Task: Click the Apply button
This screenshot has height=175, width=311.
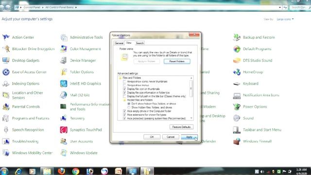Action: [x=189, y=137]
